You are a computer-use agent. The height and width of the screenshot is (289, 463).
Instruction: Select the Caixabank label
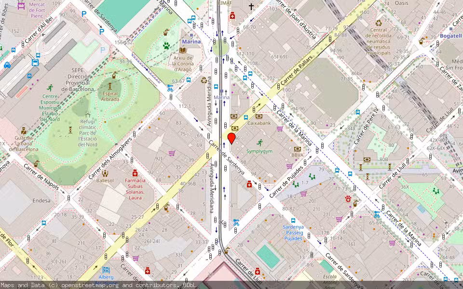click(x=259, y=123)
